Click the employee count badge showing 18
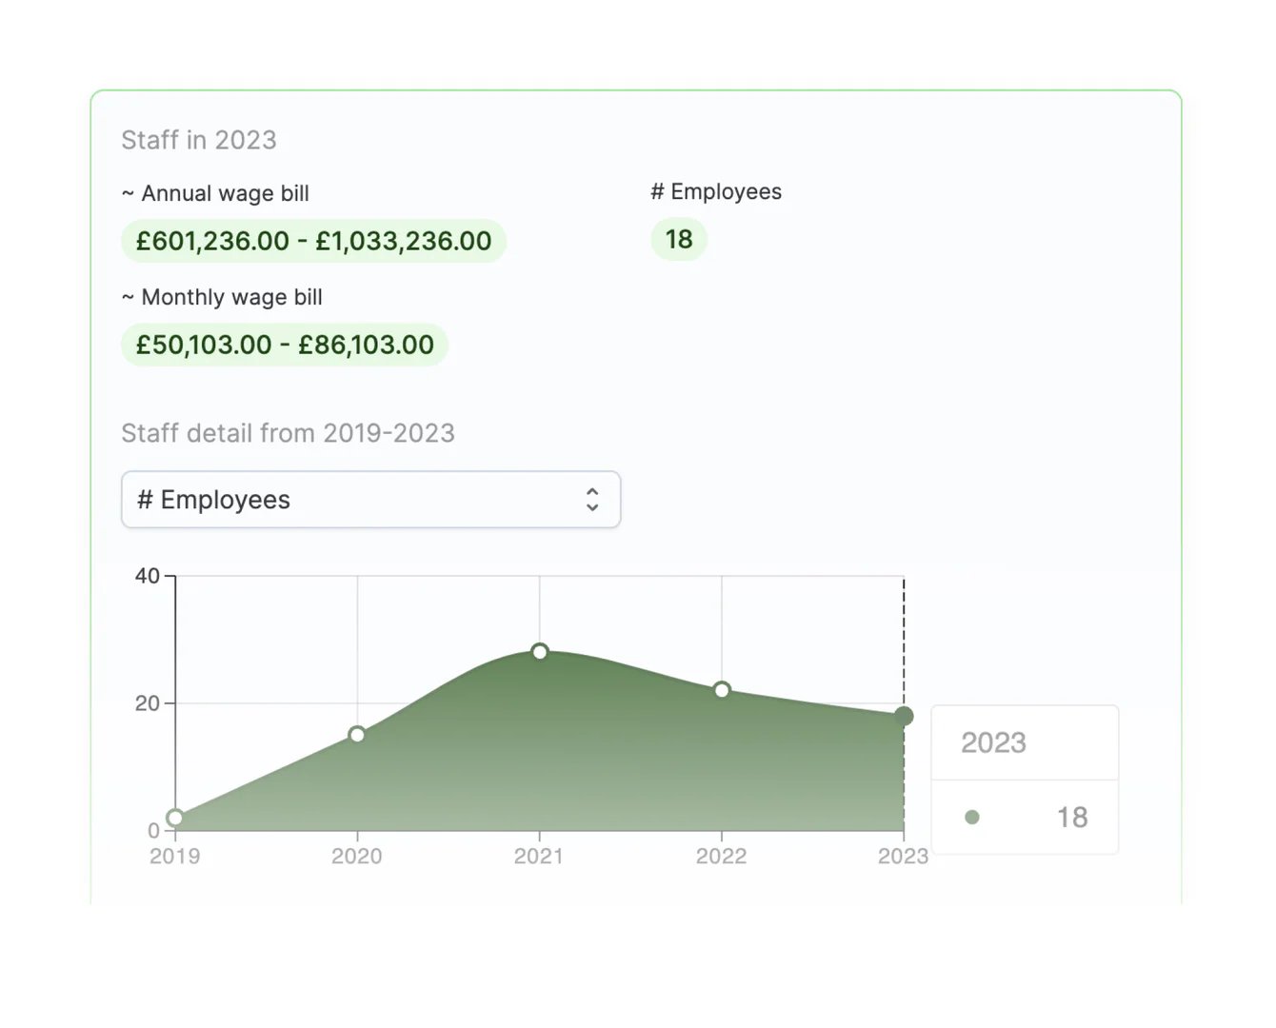 [679, 239]
